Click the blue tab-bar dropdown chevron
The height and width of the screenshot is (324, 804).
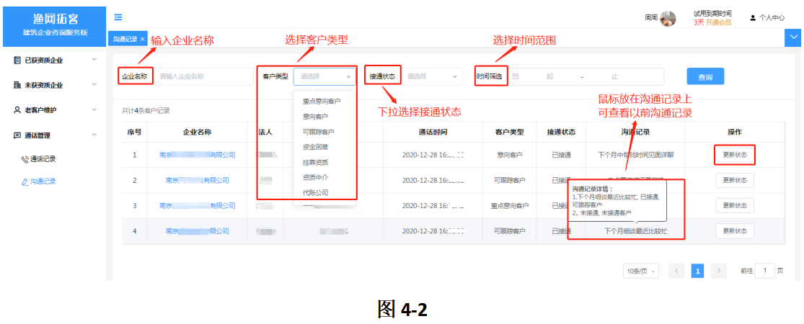[794, 37]
